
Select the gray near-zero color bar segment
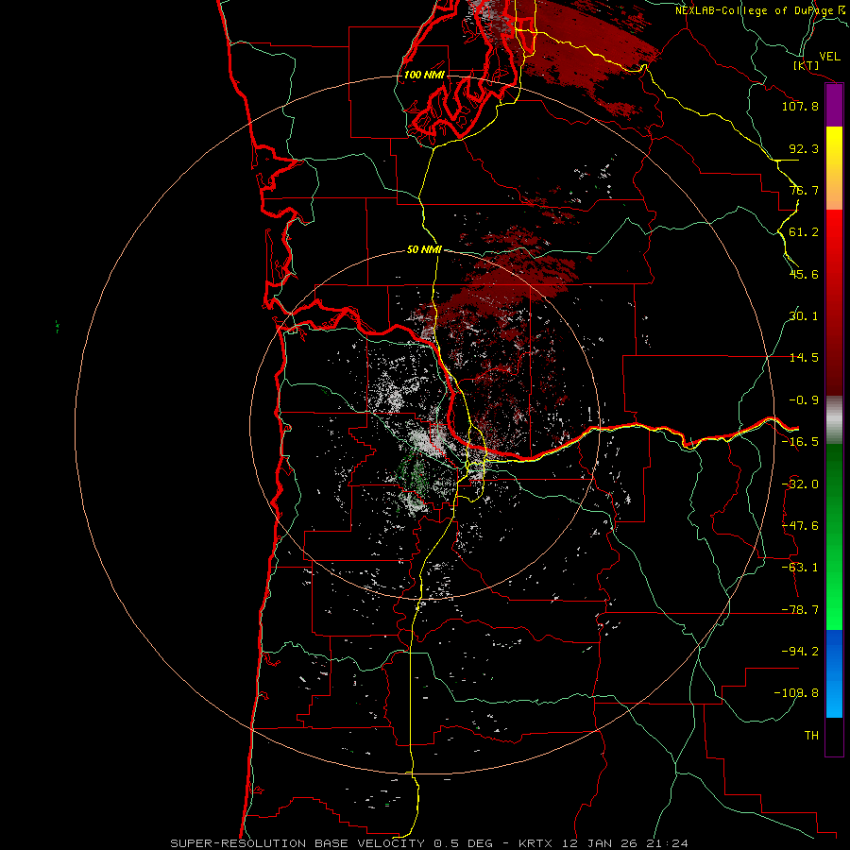(x=834, y=420)
